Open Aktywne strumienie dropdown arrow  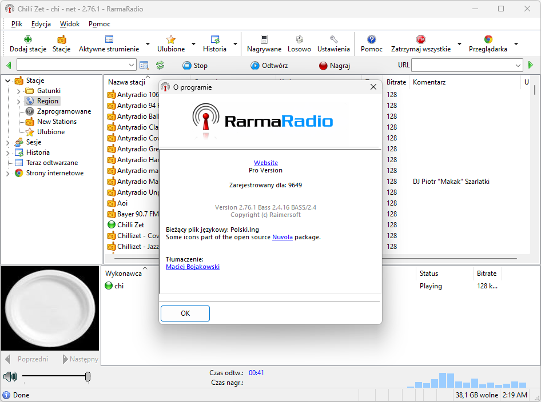[148, 44]
